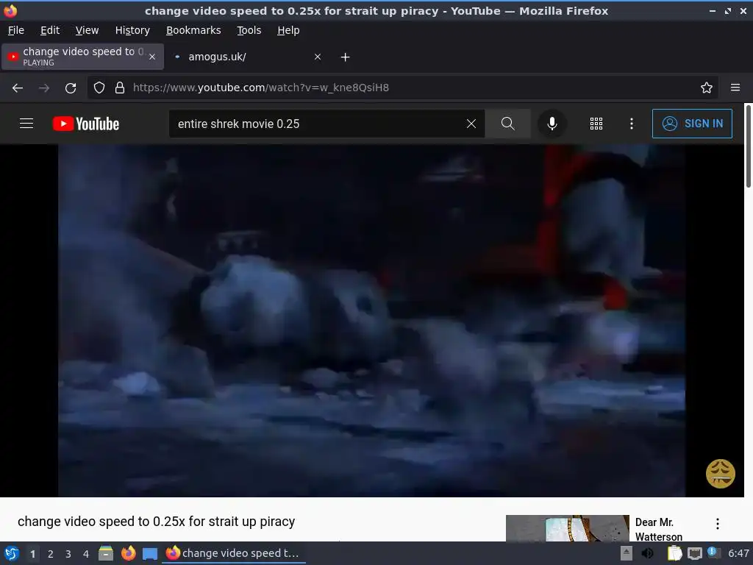Open the Bookmarks menu

(x=193, y=30)
